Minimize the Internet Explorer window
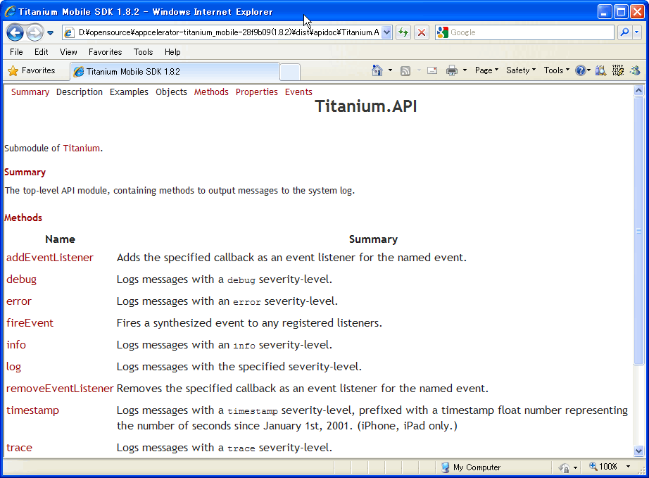This screenshot has width=649, height=478. click(x=604, y=11)
